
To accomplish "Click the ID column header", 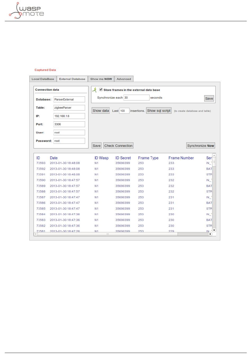I will pyautogui.click(x=38, y=158).
